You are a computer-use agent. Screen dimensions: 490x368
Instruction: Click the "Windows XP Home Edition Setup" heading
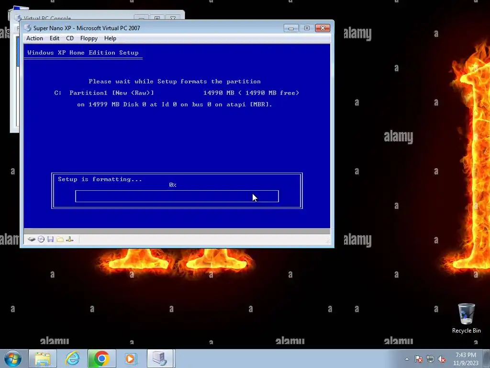point(83,53)
